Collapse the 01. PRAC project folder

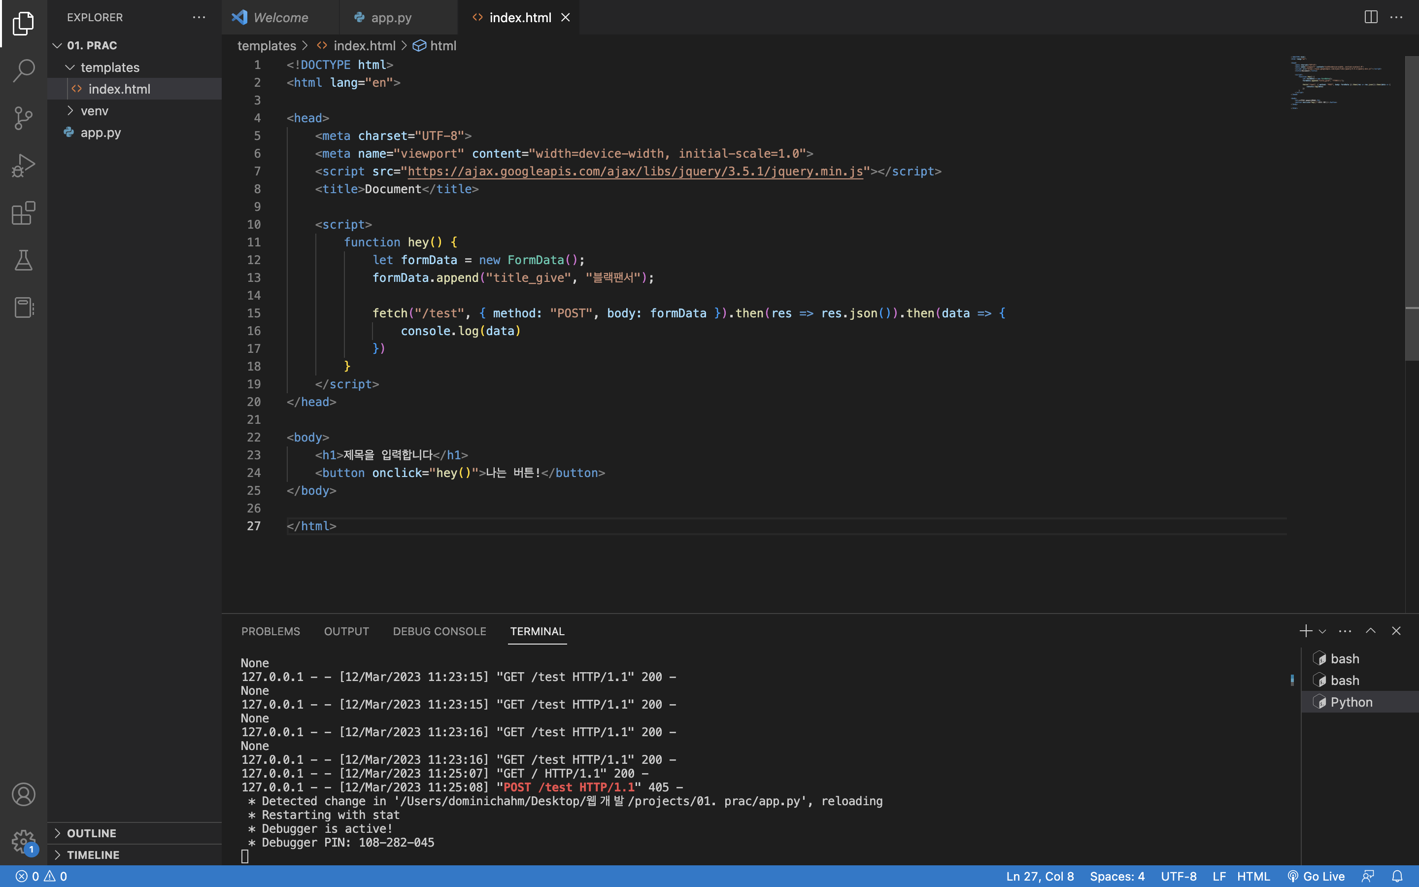(135, 45)
